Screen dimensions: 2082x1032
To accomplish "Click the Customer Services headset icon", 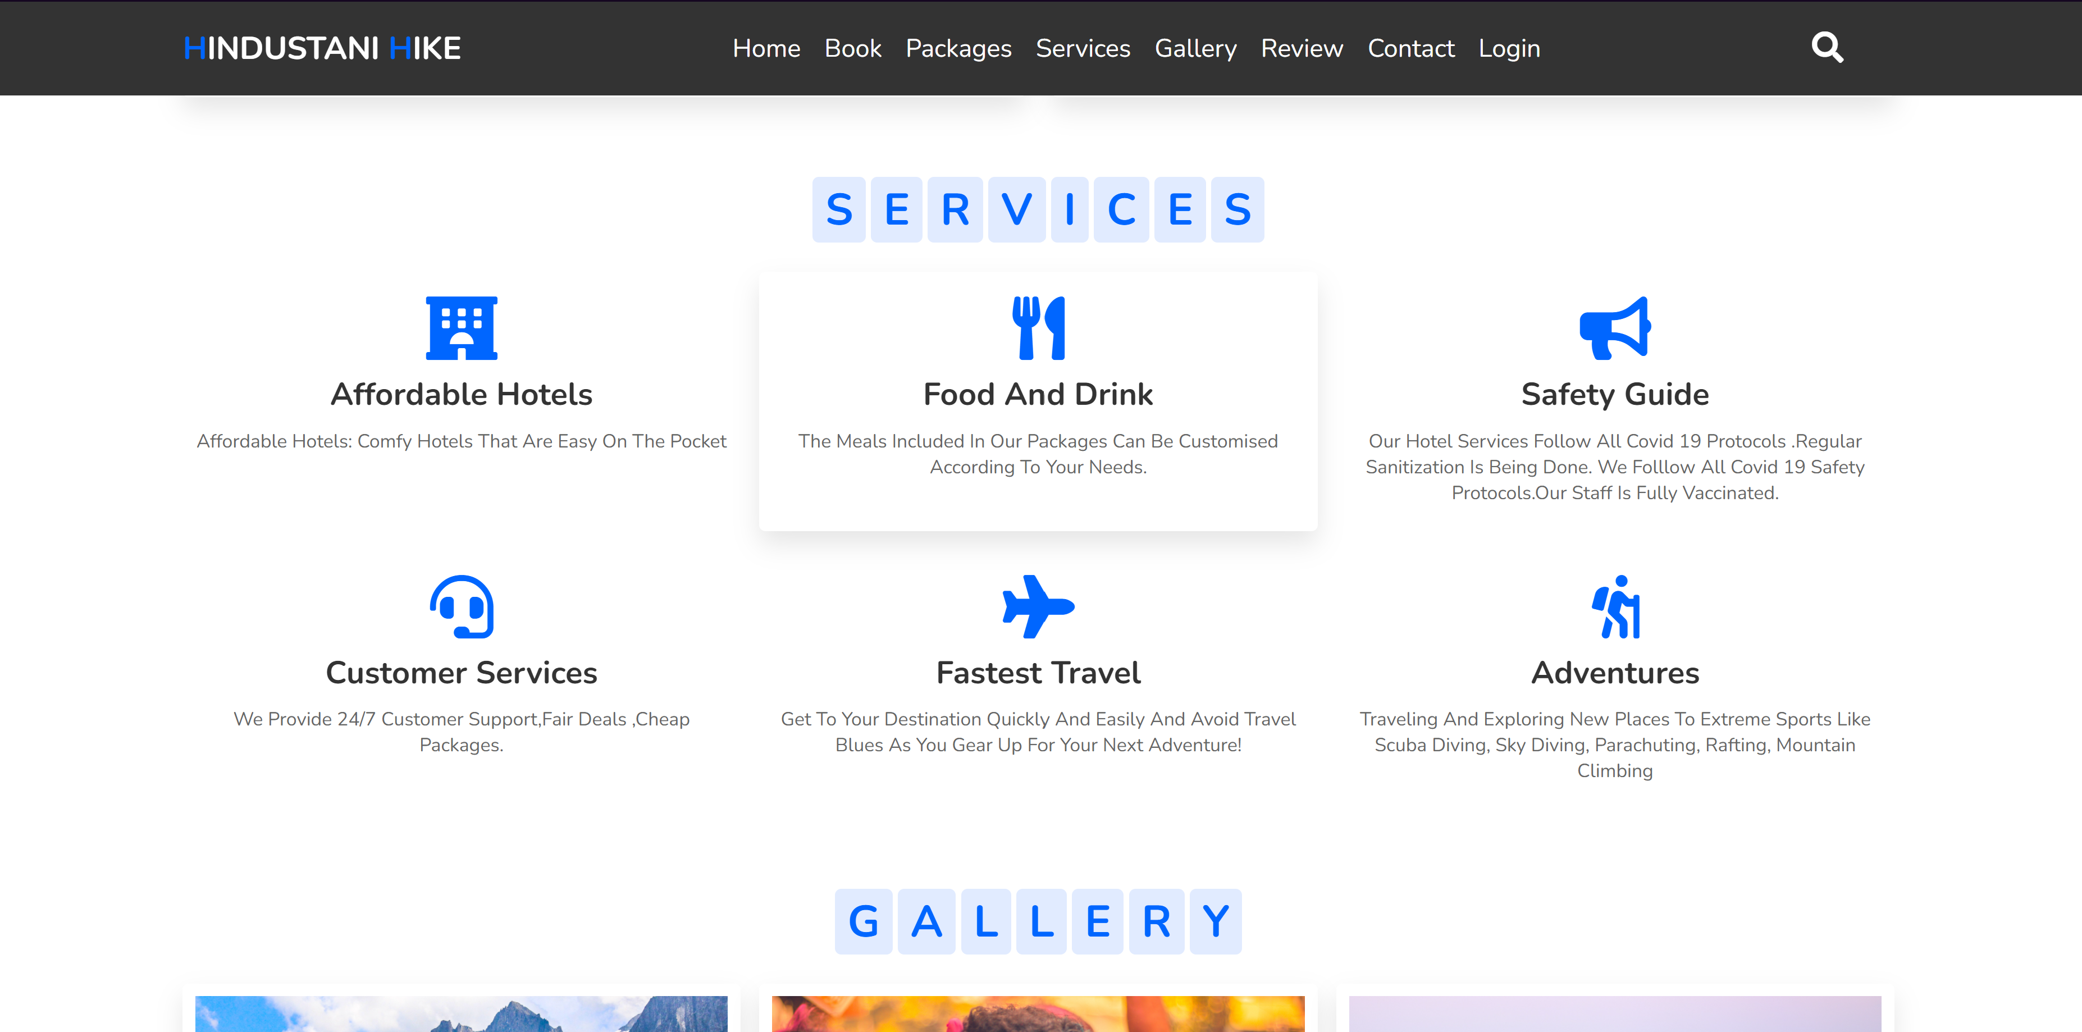I will pyautogui.click(x=460, y=608).
